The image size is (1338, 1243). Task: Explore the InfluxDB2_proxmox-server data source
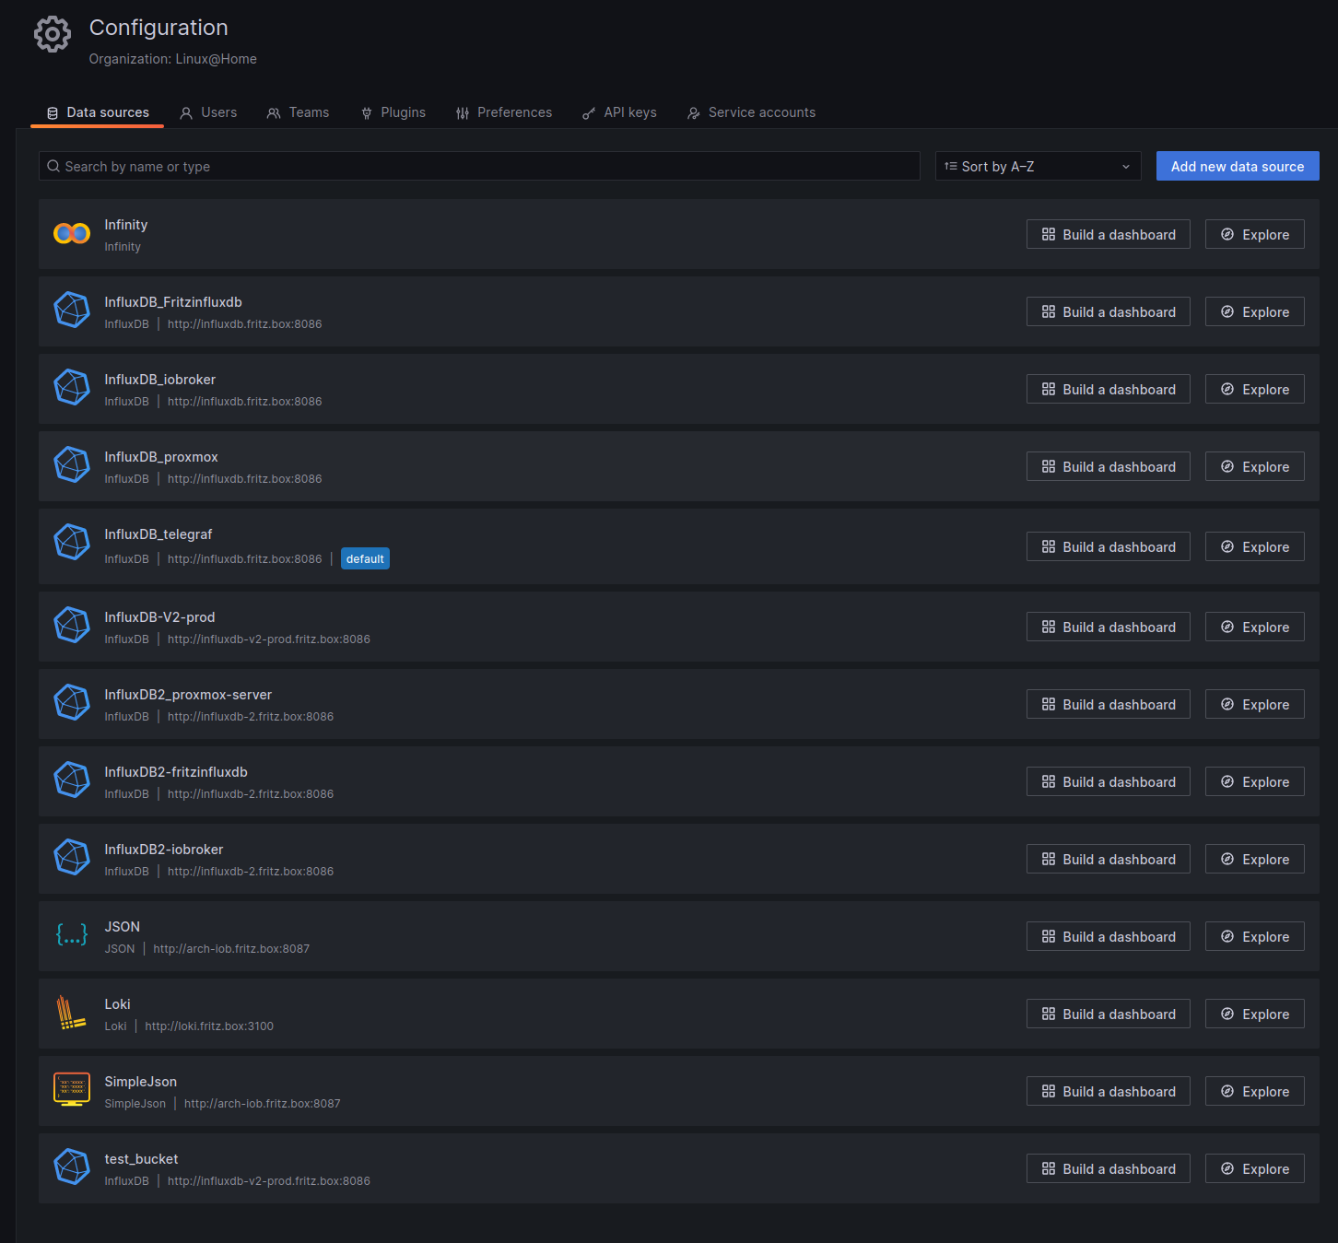click(x=1255, y=704)
